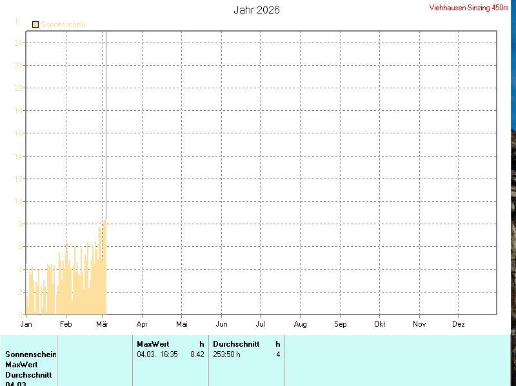Select the Jan label on x-axis
516x386 pixels.
(x=26, y=323)
